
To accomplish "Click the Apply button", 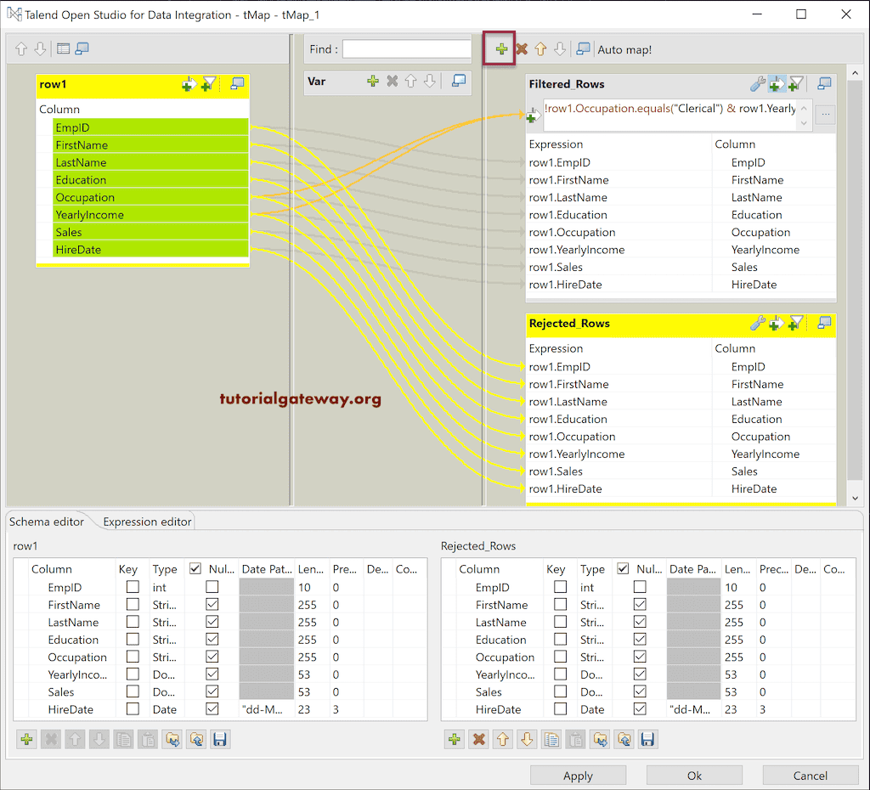I will pos(578,775).
